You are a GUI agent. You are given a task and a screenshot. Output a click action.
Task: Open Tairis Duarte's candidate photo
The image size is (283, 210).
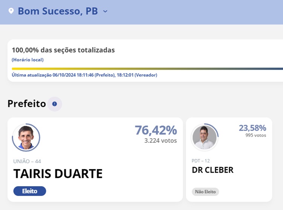(x=26, y=137)
